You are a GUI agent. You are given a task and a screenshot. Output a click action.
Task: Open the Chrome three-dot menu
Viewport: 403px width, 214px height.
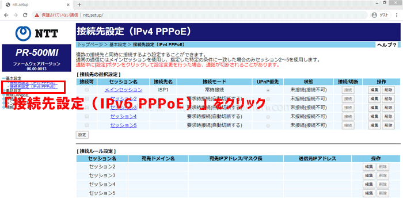397,15
